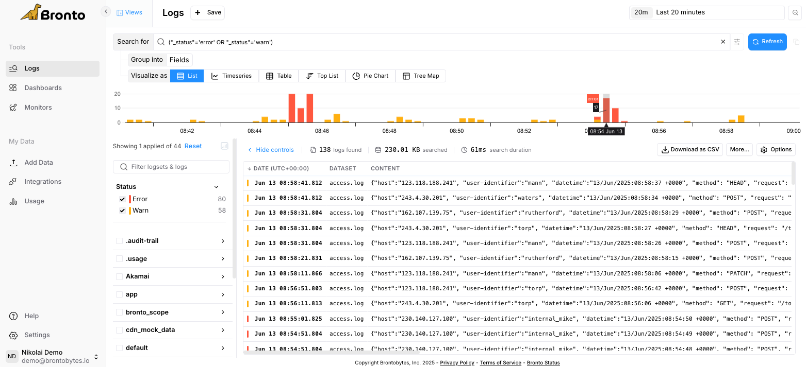The width and height of the screenshot is (806, 367).
Task: Switch to the Pie Chart visualization
Action: [370, 76]
